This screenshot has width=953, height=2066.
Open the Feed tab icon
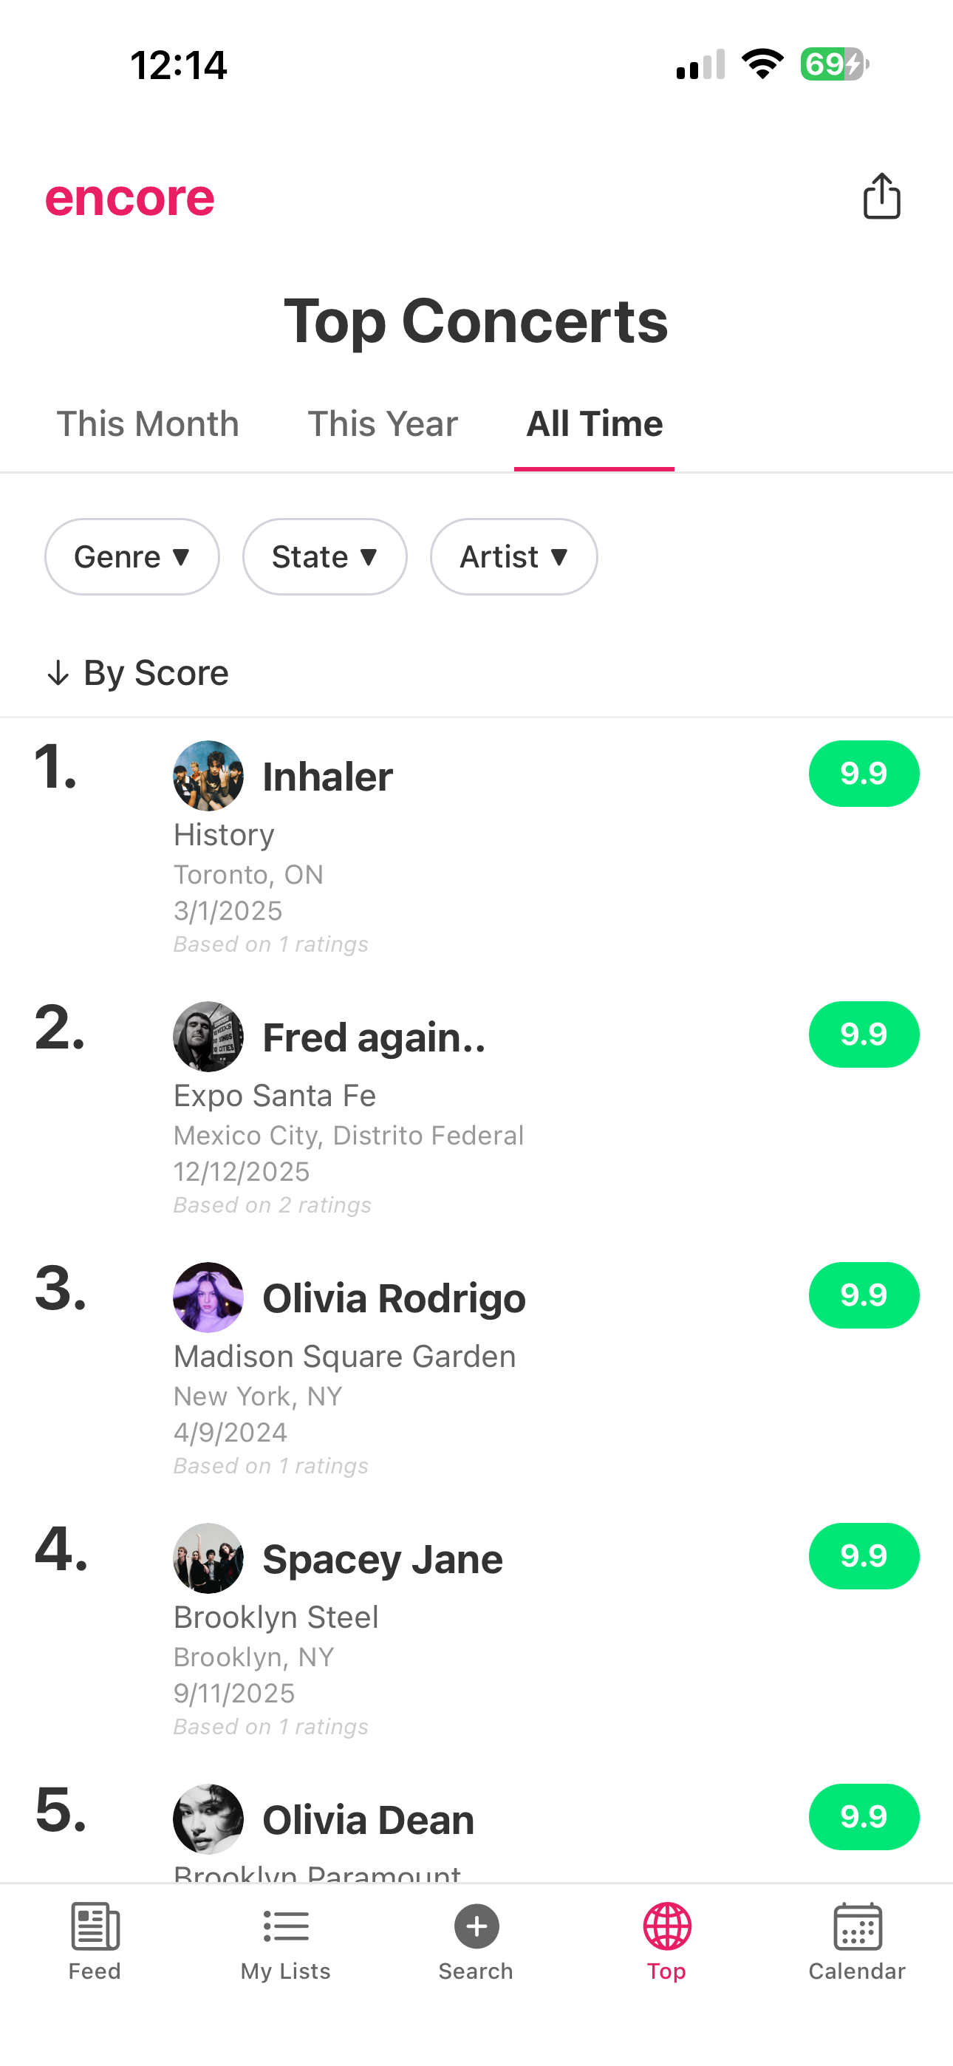pos(95,1926)
